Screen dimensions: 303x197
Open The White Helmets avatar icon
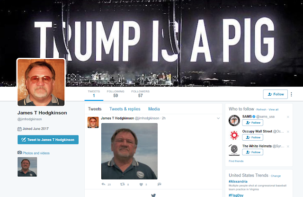point(234,150)
